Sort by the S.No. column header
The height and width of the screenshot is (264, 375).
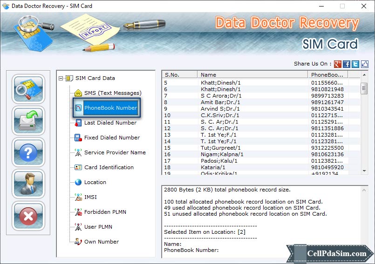180,75
